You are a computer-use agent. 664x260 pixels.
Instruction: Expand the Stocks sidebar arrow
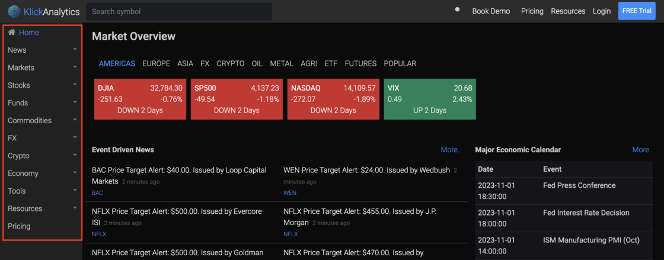coord(75,85)
